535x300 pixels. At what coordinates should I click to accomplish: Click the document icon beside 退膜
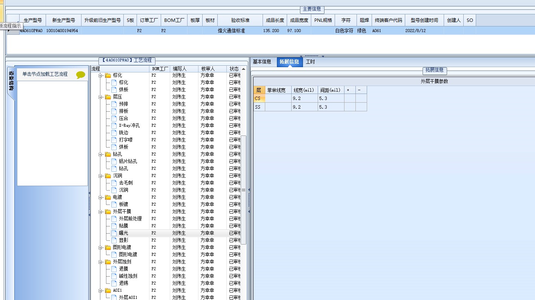tap(114, 269)
